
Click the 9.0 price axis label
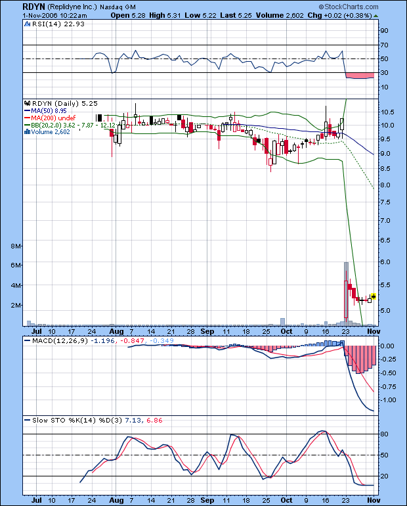(386, 154)
